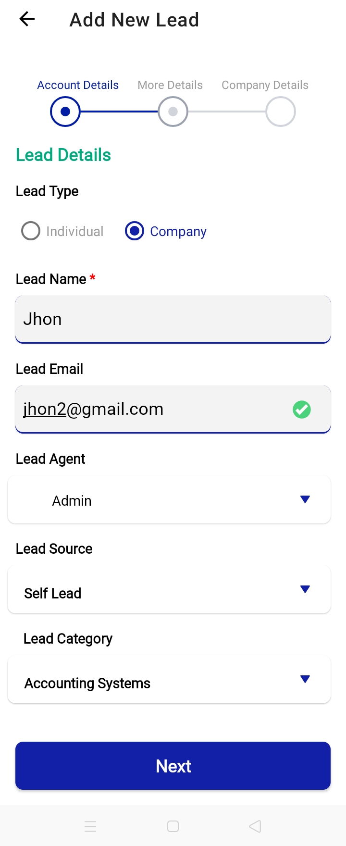This screenshot has width=346, height=846.
Task: Click the filled Account Details stepper circle
Action: pyautogui.click(x=65, y=111)
